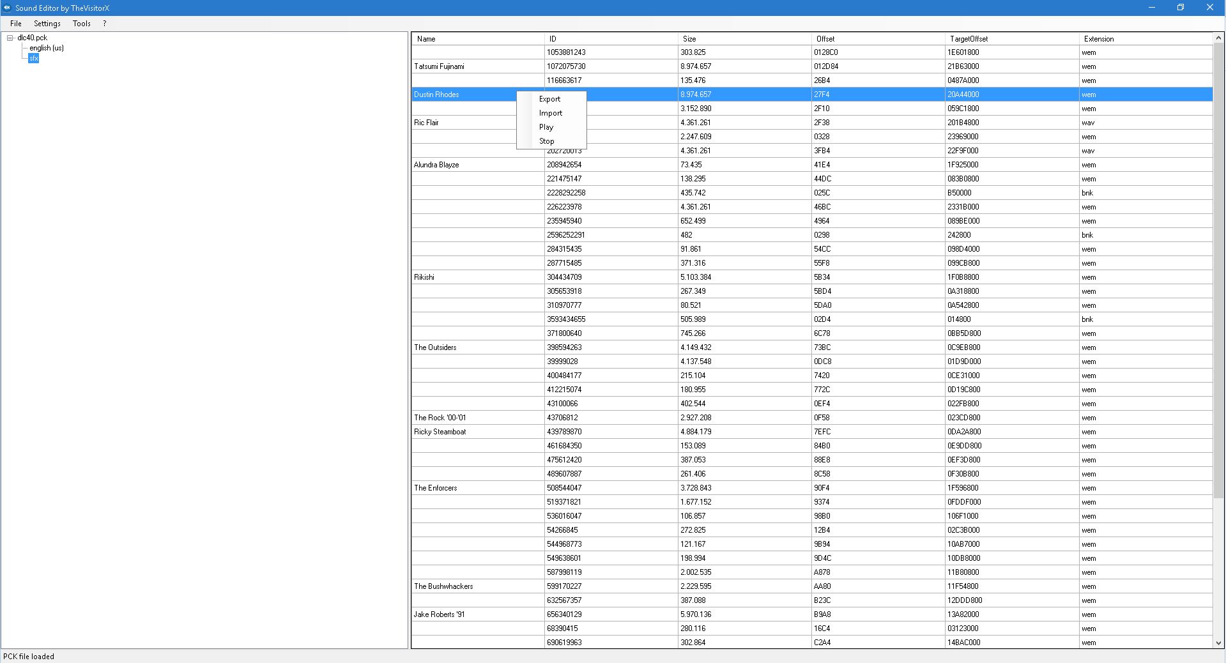
Task: Click the PCK file loaded status text
Action: [29, 657]
